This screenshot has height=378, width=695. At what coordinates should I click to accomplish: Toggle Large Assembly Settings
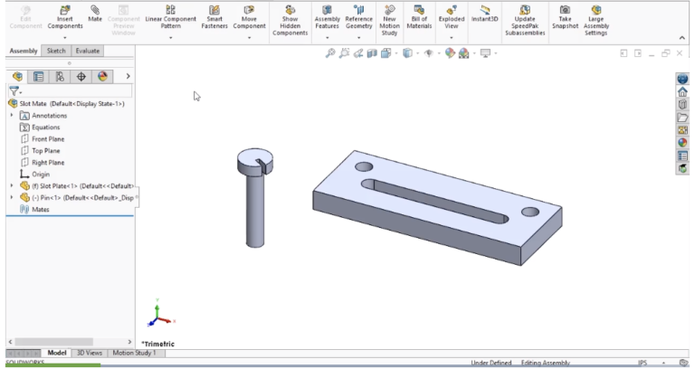tap(595, 14)
